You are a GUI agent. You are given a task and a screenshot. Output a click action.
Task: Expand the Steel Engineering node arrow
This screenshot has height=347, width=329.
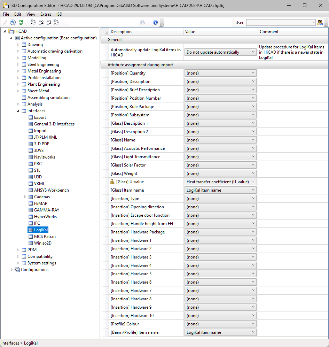click(x=18, y=64)
